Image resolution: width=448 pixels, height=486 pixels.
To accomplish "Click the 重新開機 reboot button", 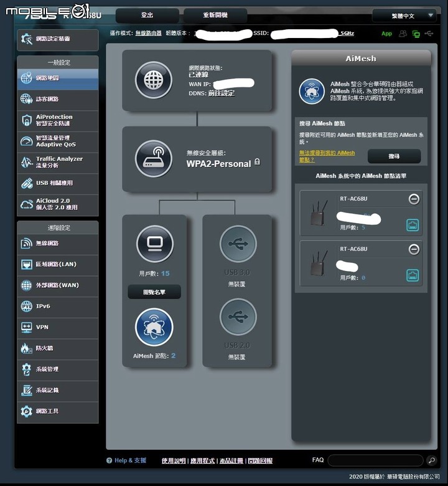I will (215, 15).
